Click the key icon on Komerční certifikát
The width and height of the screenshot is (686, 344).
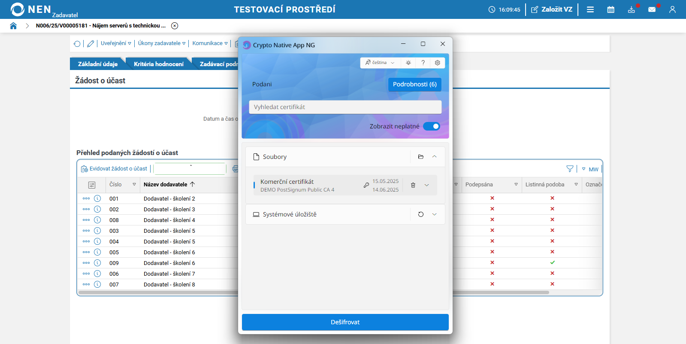click(366, 185)
